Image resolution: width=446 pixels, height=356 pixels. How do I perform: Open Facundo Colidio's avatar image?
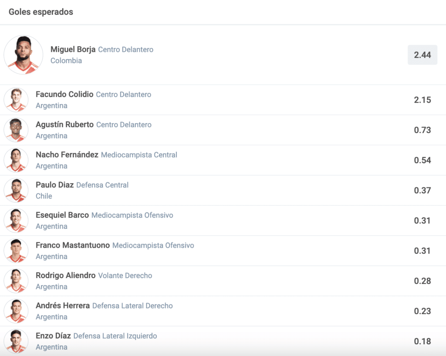coord(16,100)
